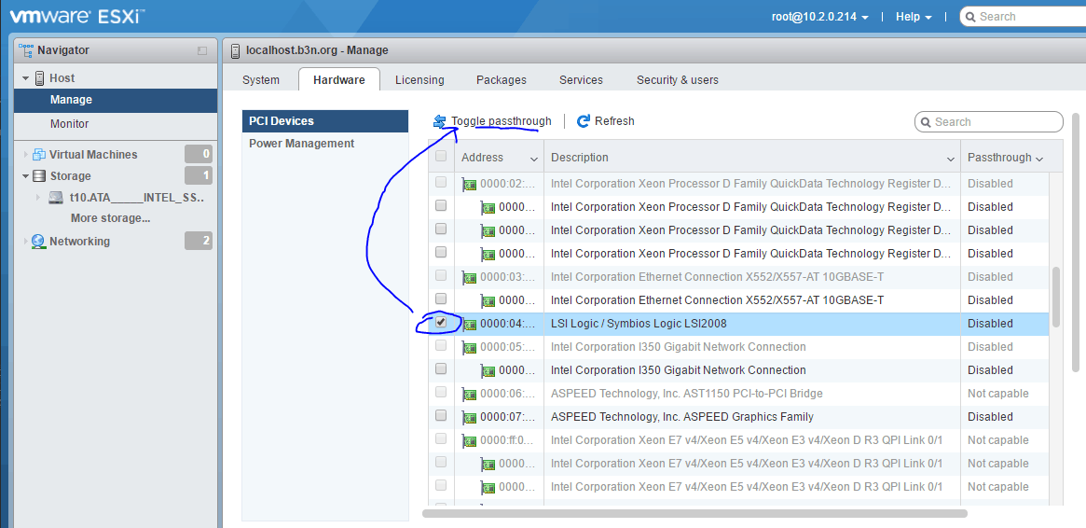Expand the t10.ATA INTEL_SS datastore node
The height and width of the screenshot is (528, 1086).
tap(38, 198)
